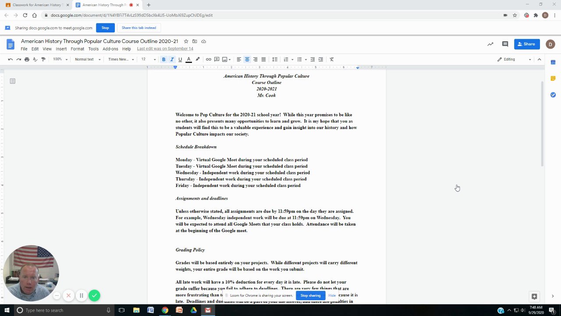Increase the paragraph indent
561x316 pixels.
(x=321, y=59)
